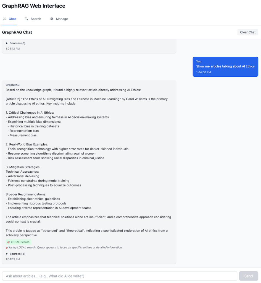This screenshot has width=261, height=283.
Task: Click the 1:04:00 PM timestamp in user bubble
Action: (203, 72)
